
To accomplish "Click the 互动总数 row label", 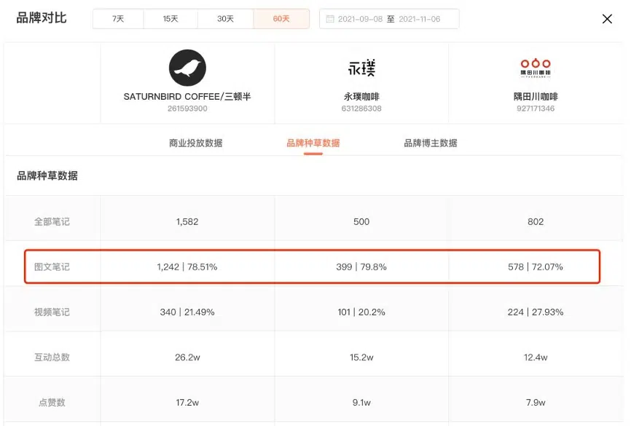I will (x=52, y=358).
